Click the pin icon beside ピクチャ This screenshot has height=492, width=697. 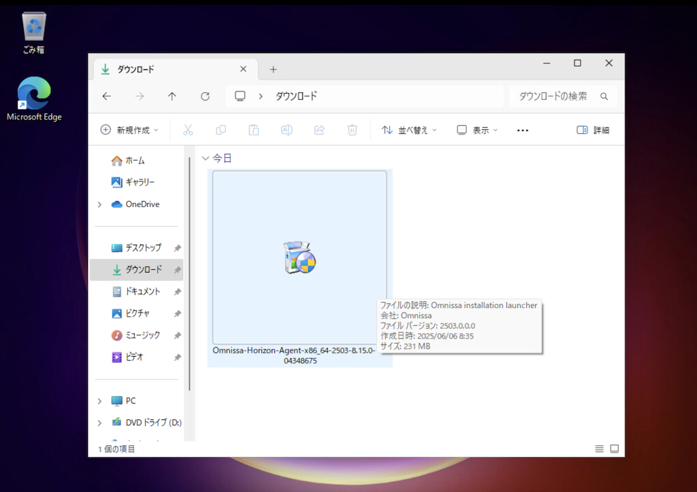coord(177,314)
